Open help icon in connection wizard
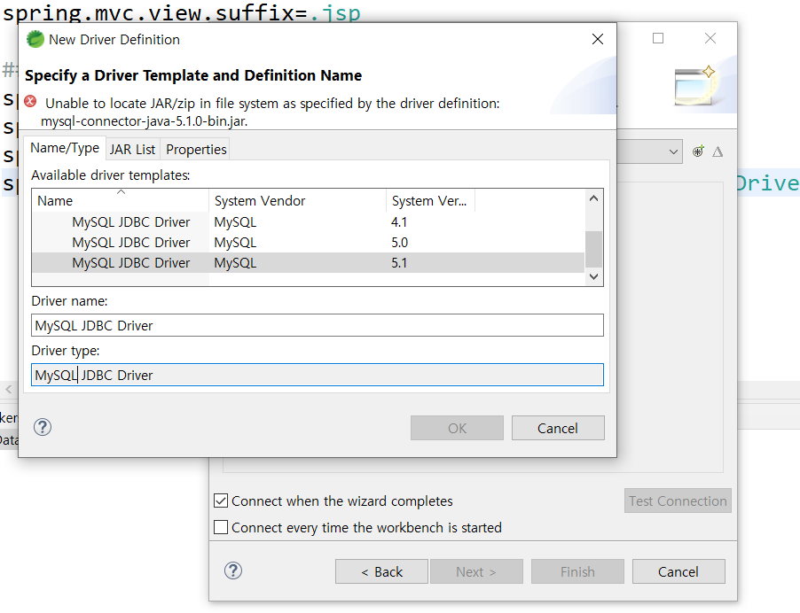 coord(233,570)
